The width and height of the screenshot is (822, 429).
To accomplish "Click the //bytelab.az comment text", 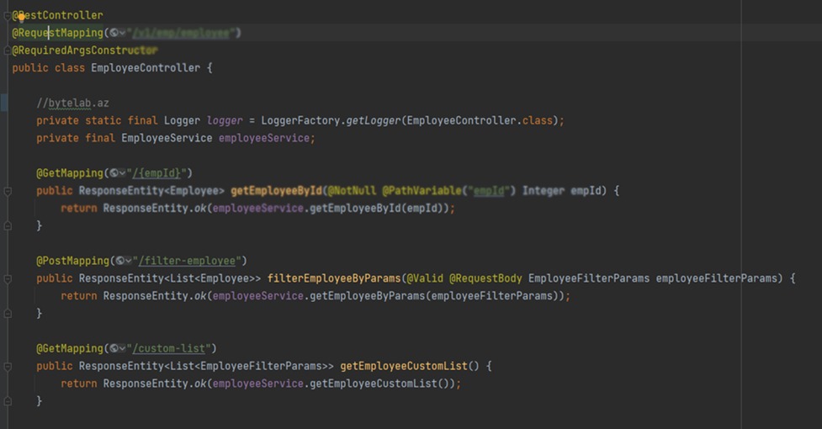I will [72, 103].
